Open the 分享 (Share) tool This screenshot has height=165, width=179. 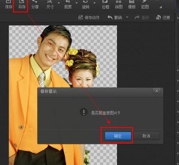click(x=35, y=5)
